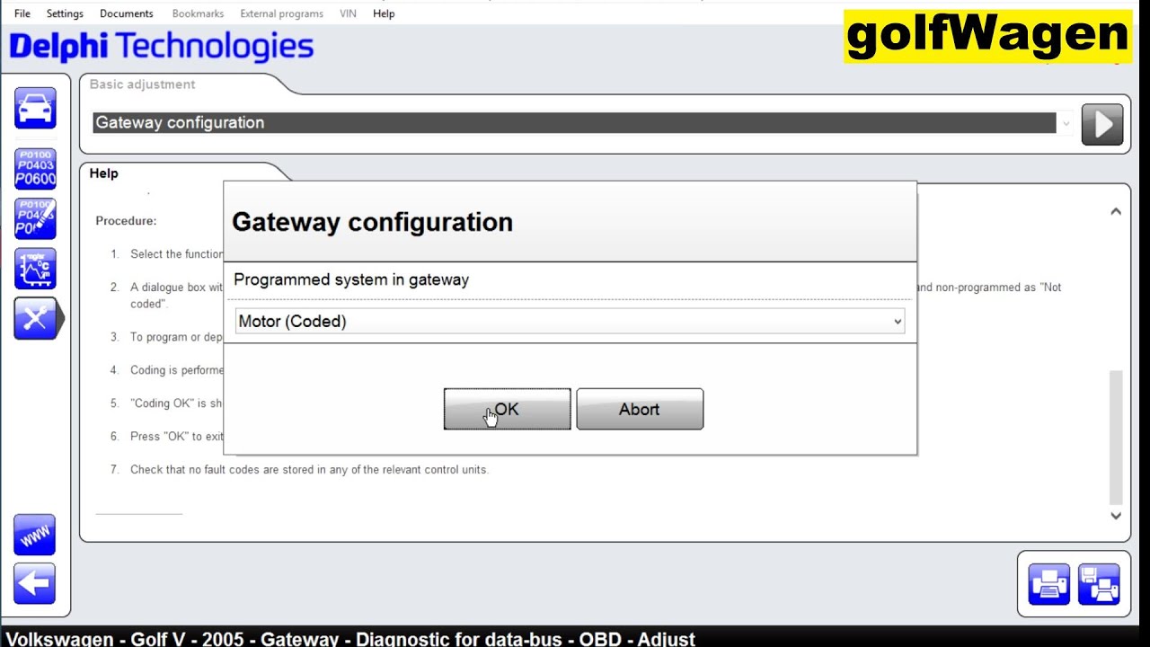This screenshot has height=647, width=1150.
Task: Open the File menu
Action: [x=22, y=13]
